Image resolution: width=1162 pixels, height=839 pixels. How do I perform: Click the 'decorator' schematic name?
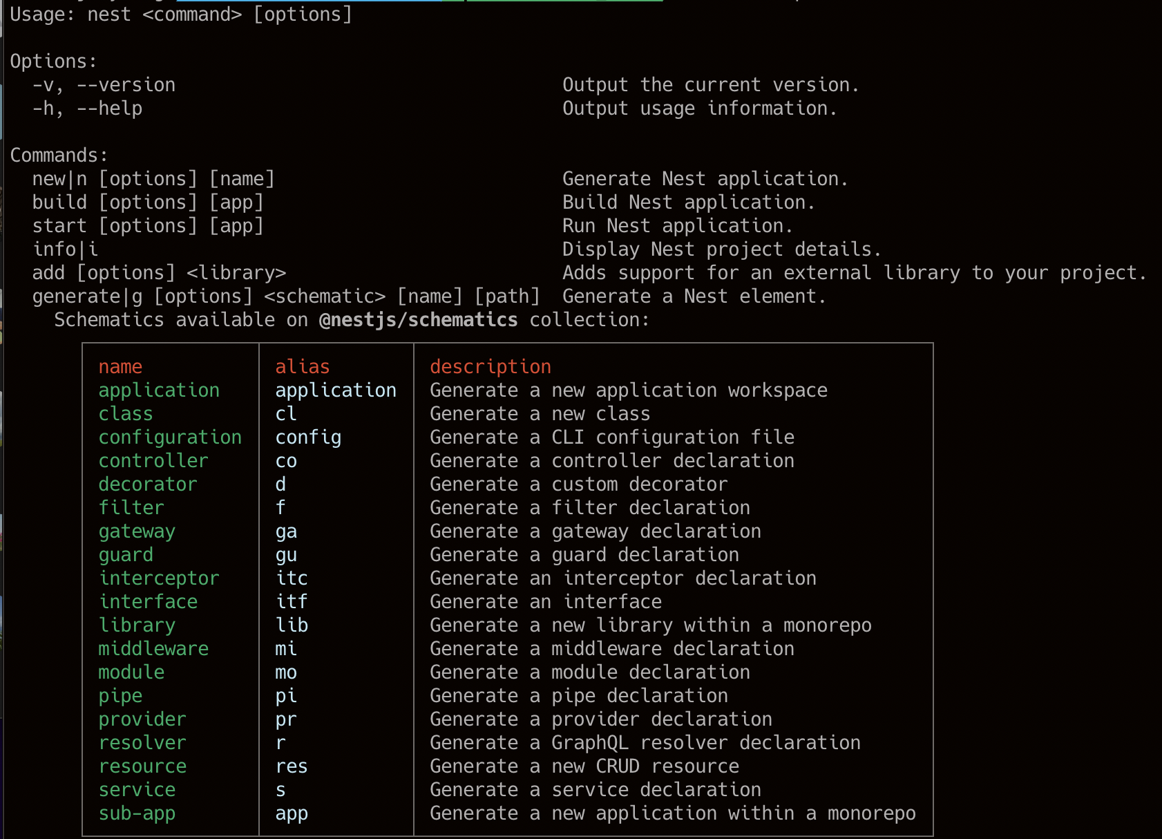pos(148,484)
